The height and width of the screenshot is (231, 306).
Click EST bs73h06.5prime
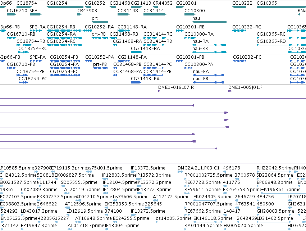point(131,197)
